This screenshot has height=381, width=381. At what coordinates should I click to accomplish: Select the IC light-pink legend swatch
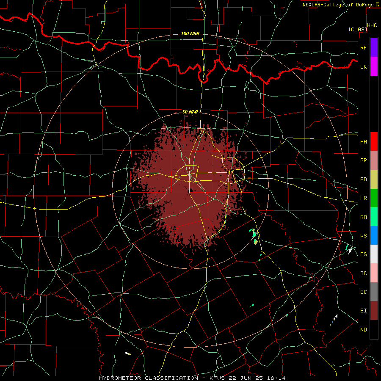coord(374,273)
